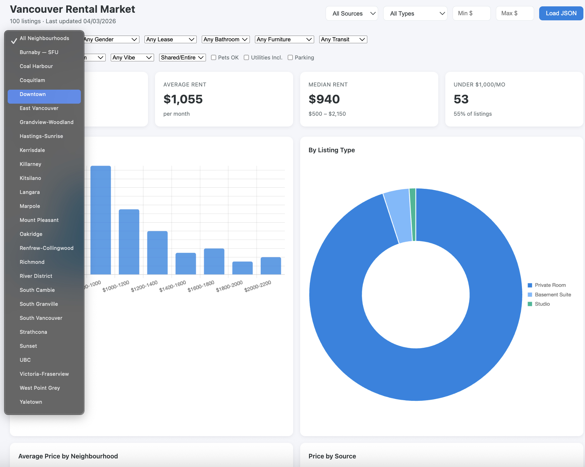Toggle the Utilities Incl. checkbox

(246, 58)
